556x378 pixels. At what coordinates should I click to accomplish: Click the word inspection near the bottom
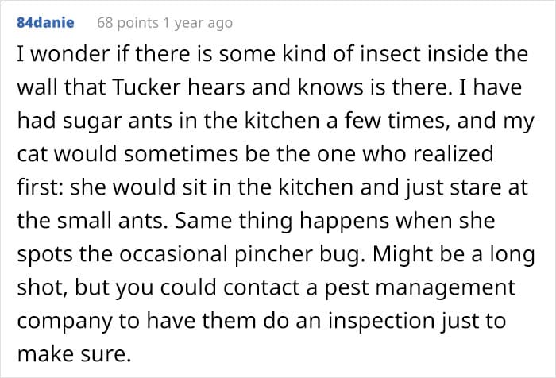(381, 322)
